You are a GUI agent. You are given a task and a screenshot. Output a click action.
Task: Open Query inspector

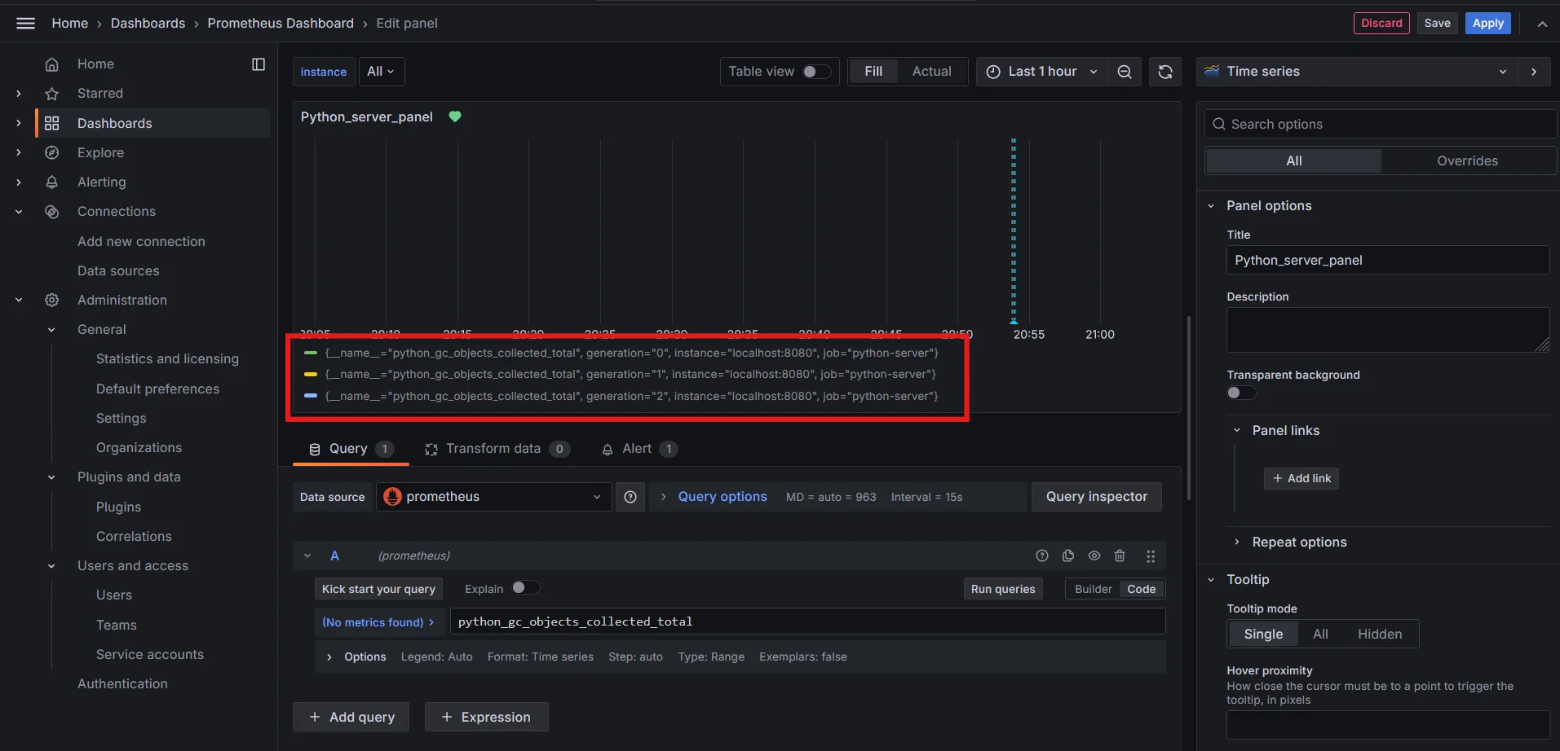(x=1096, y=497)
